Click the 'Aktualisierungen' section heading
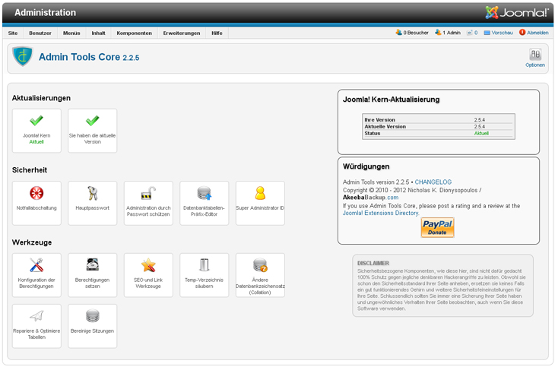555x367 pixels. click(41, 98)
